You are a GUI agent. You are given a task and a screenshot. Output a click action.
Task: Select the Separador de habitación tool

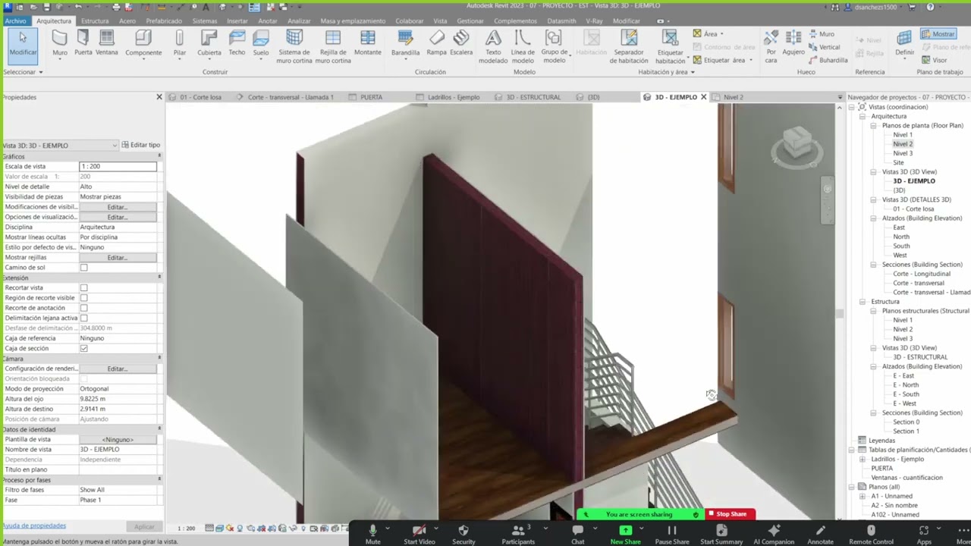pyautogui.click(x=629, y=46)
